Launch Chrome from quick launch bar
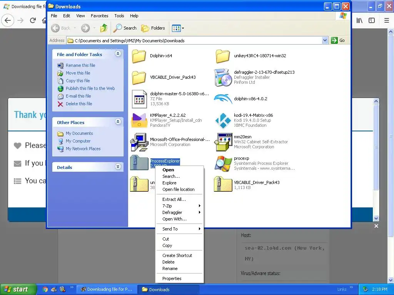This screenshot has width=394, height=295. (x=45, y=290)
